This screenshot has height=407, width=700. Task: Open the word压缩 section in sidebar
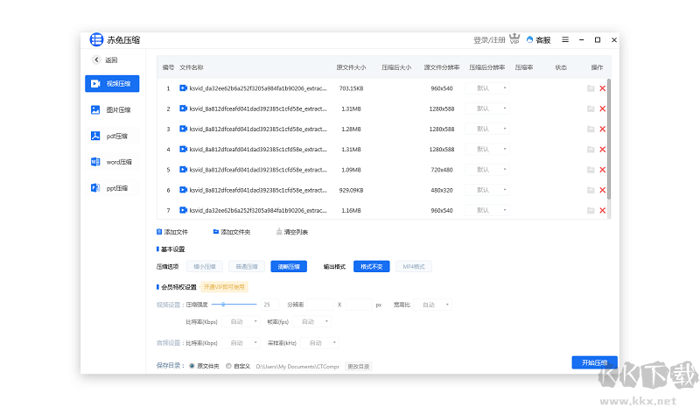(x=111, y=162)
